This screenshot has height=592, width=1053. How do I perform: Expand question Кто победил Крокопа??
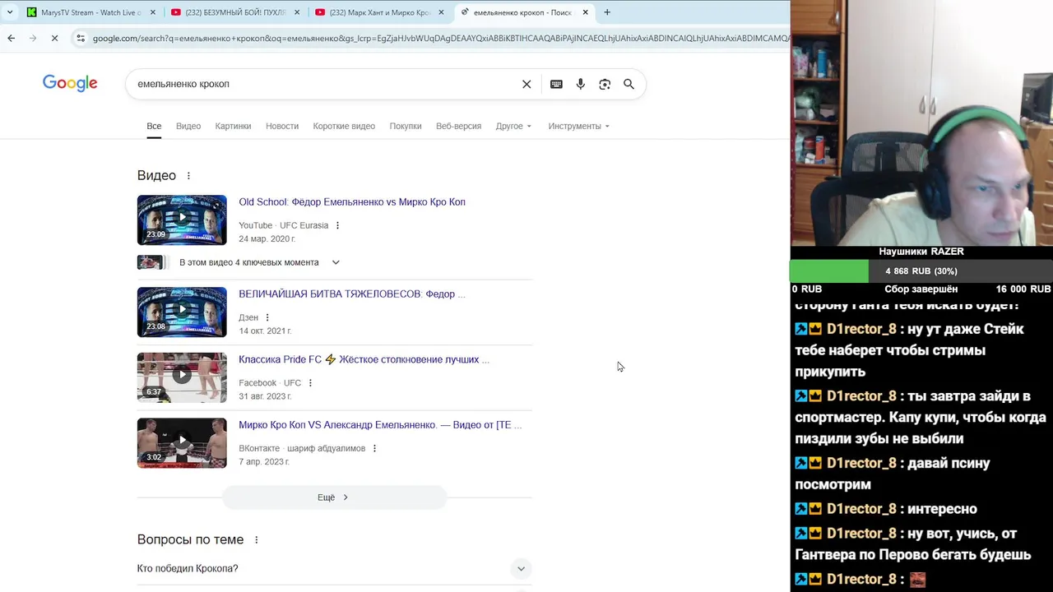coord(334,568)
